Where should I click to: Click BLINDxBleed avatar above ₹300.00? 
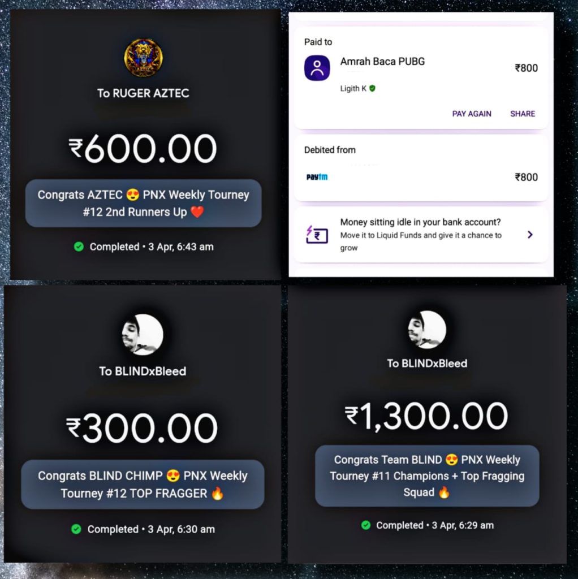click(143, 335)
